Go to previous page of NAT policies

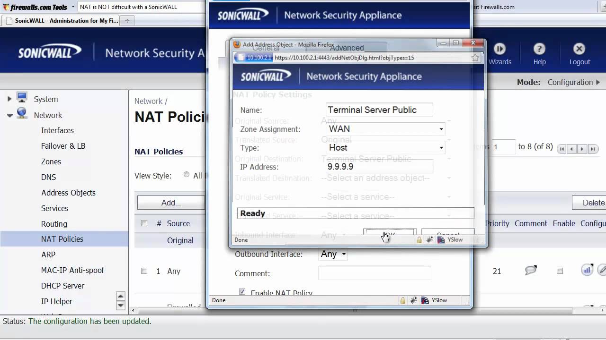coord(572,149)
